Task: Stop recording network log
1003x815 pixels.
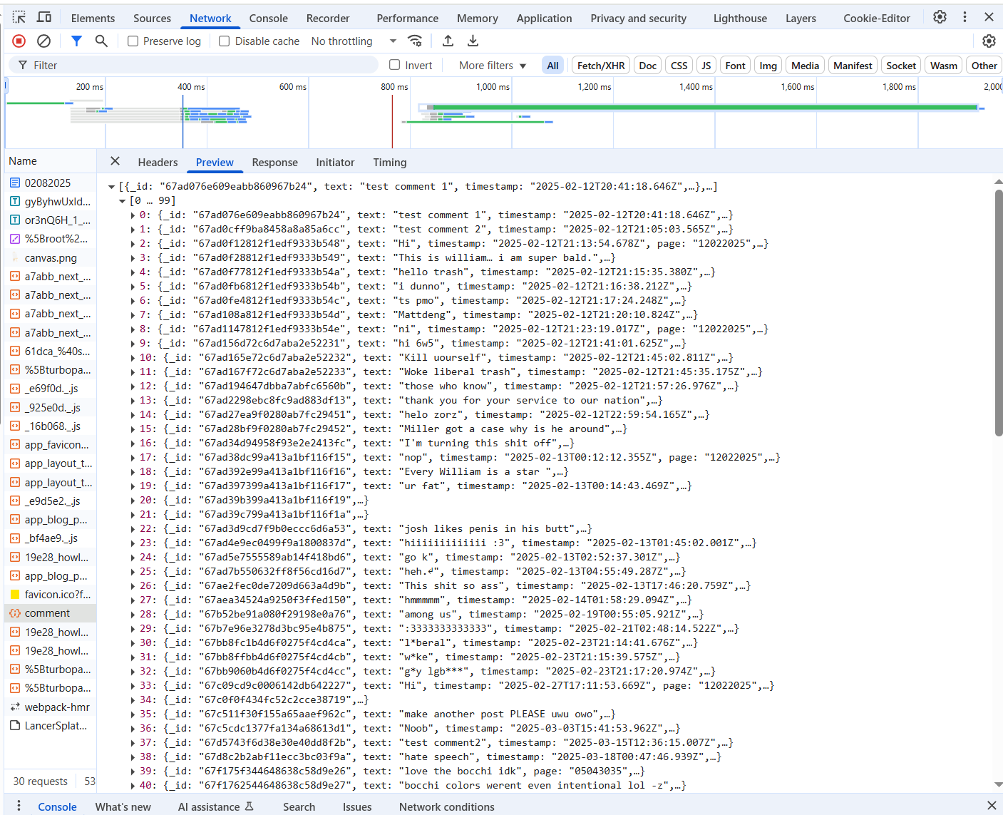Action: click(x=19, y=41)
